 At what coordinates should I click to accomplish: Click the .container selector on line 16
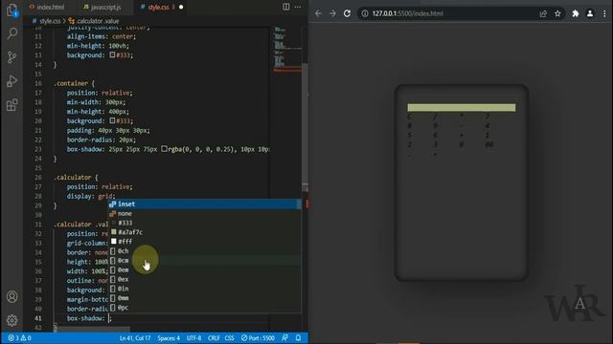[71, 83]
